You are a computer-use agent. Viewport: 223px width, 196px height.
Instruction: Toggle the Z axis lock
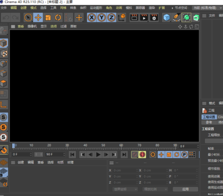[x=111, y=17]
